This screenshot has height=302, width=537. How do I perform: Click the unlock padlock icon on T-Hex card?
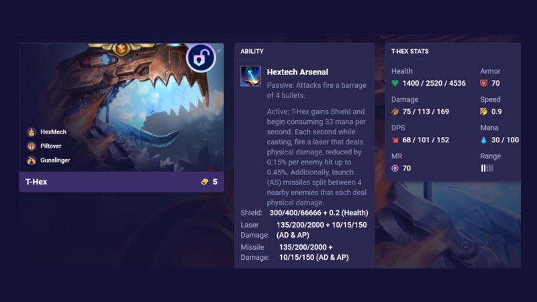[x=201, y=58]
